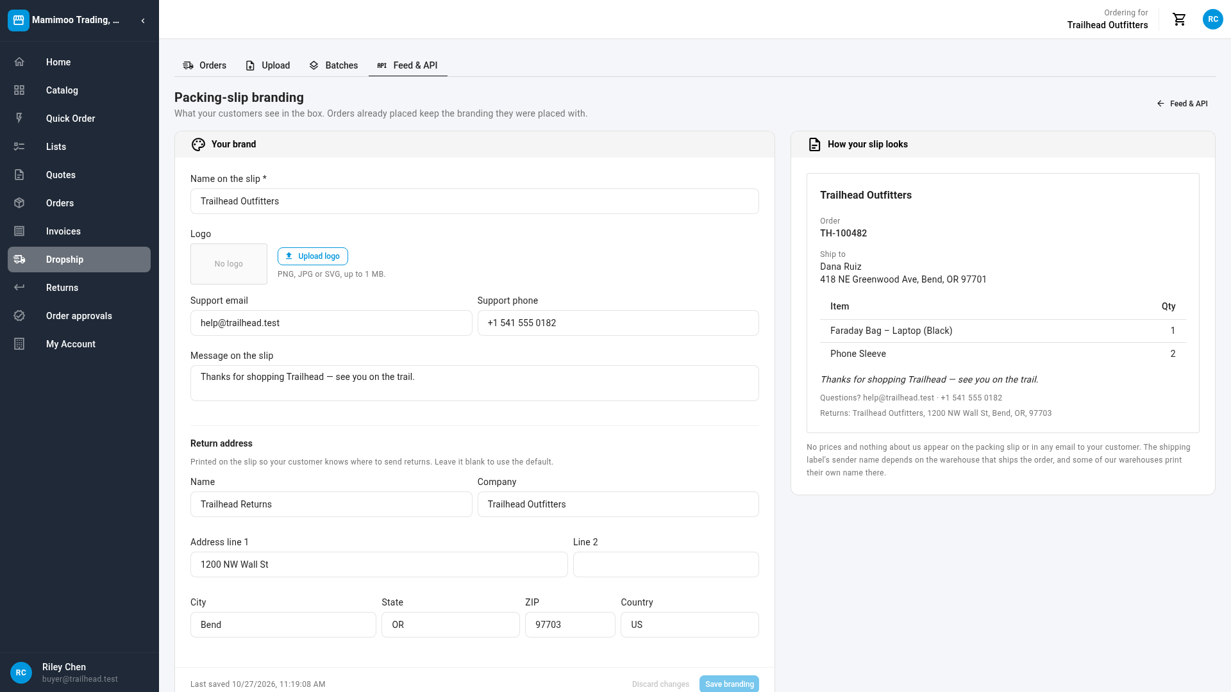Open the RC user avatar menu at top right
The width and height of the screenshot is (1231, 692).
point(1212,19)
